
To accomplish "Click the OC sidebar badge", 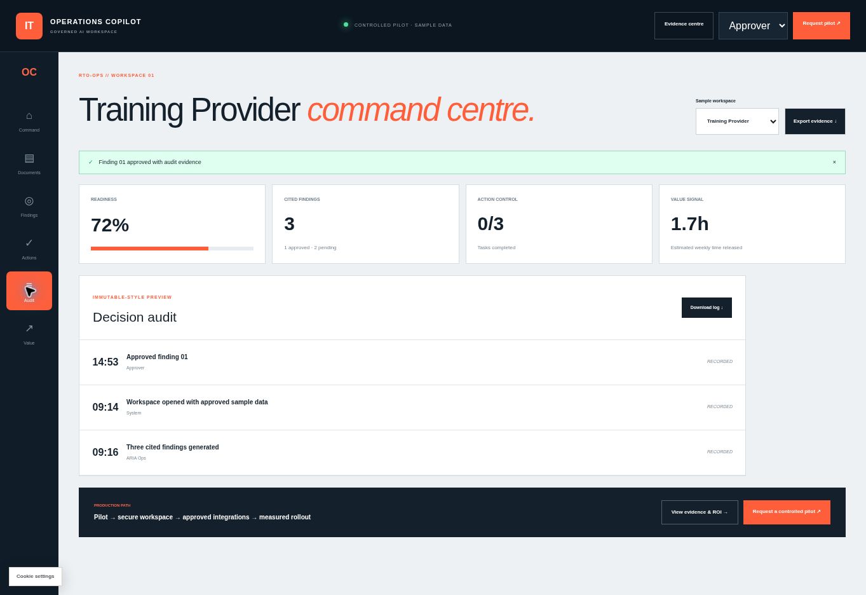I will click(x=29, y=72).
